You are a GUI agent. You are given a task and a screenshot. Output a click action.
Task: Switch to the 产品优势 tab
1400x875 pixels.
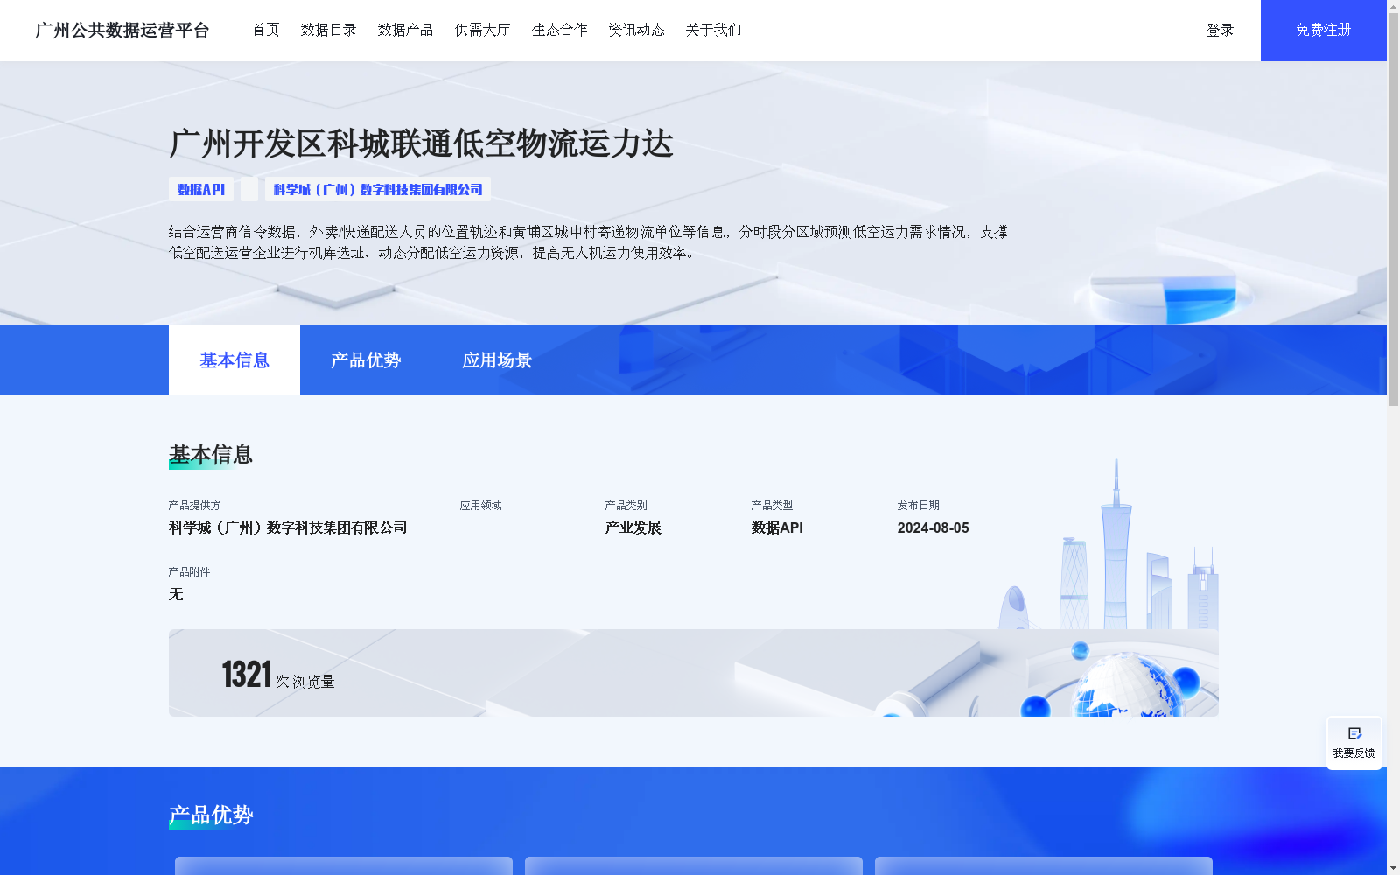(x=366, y=360)
